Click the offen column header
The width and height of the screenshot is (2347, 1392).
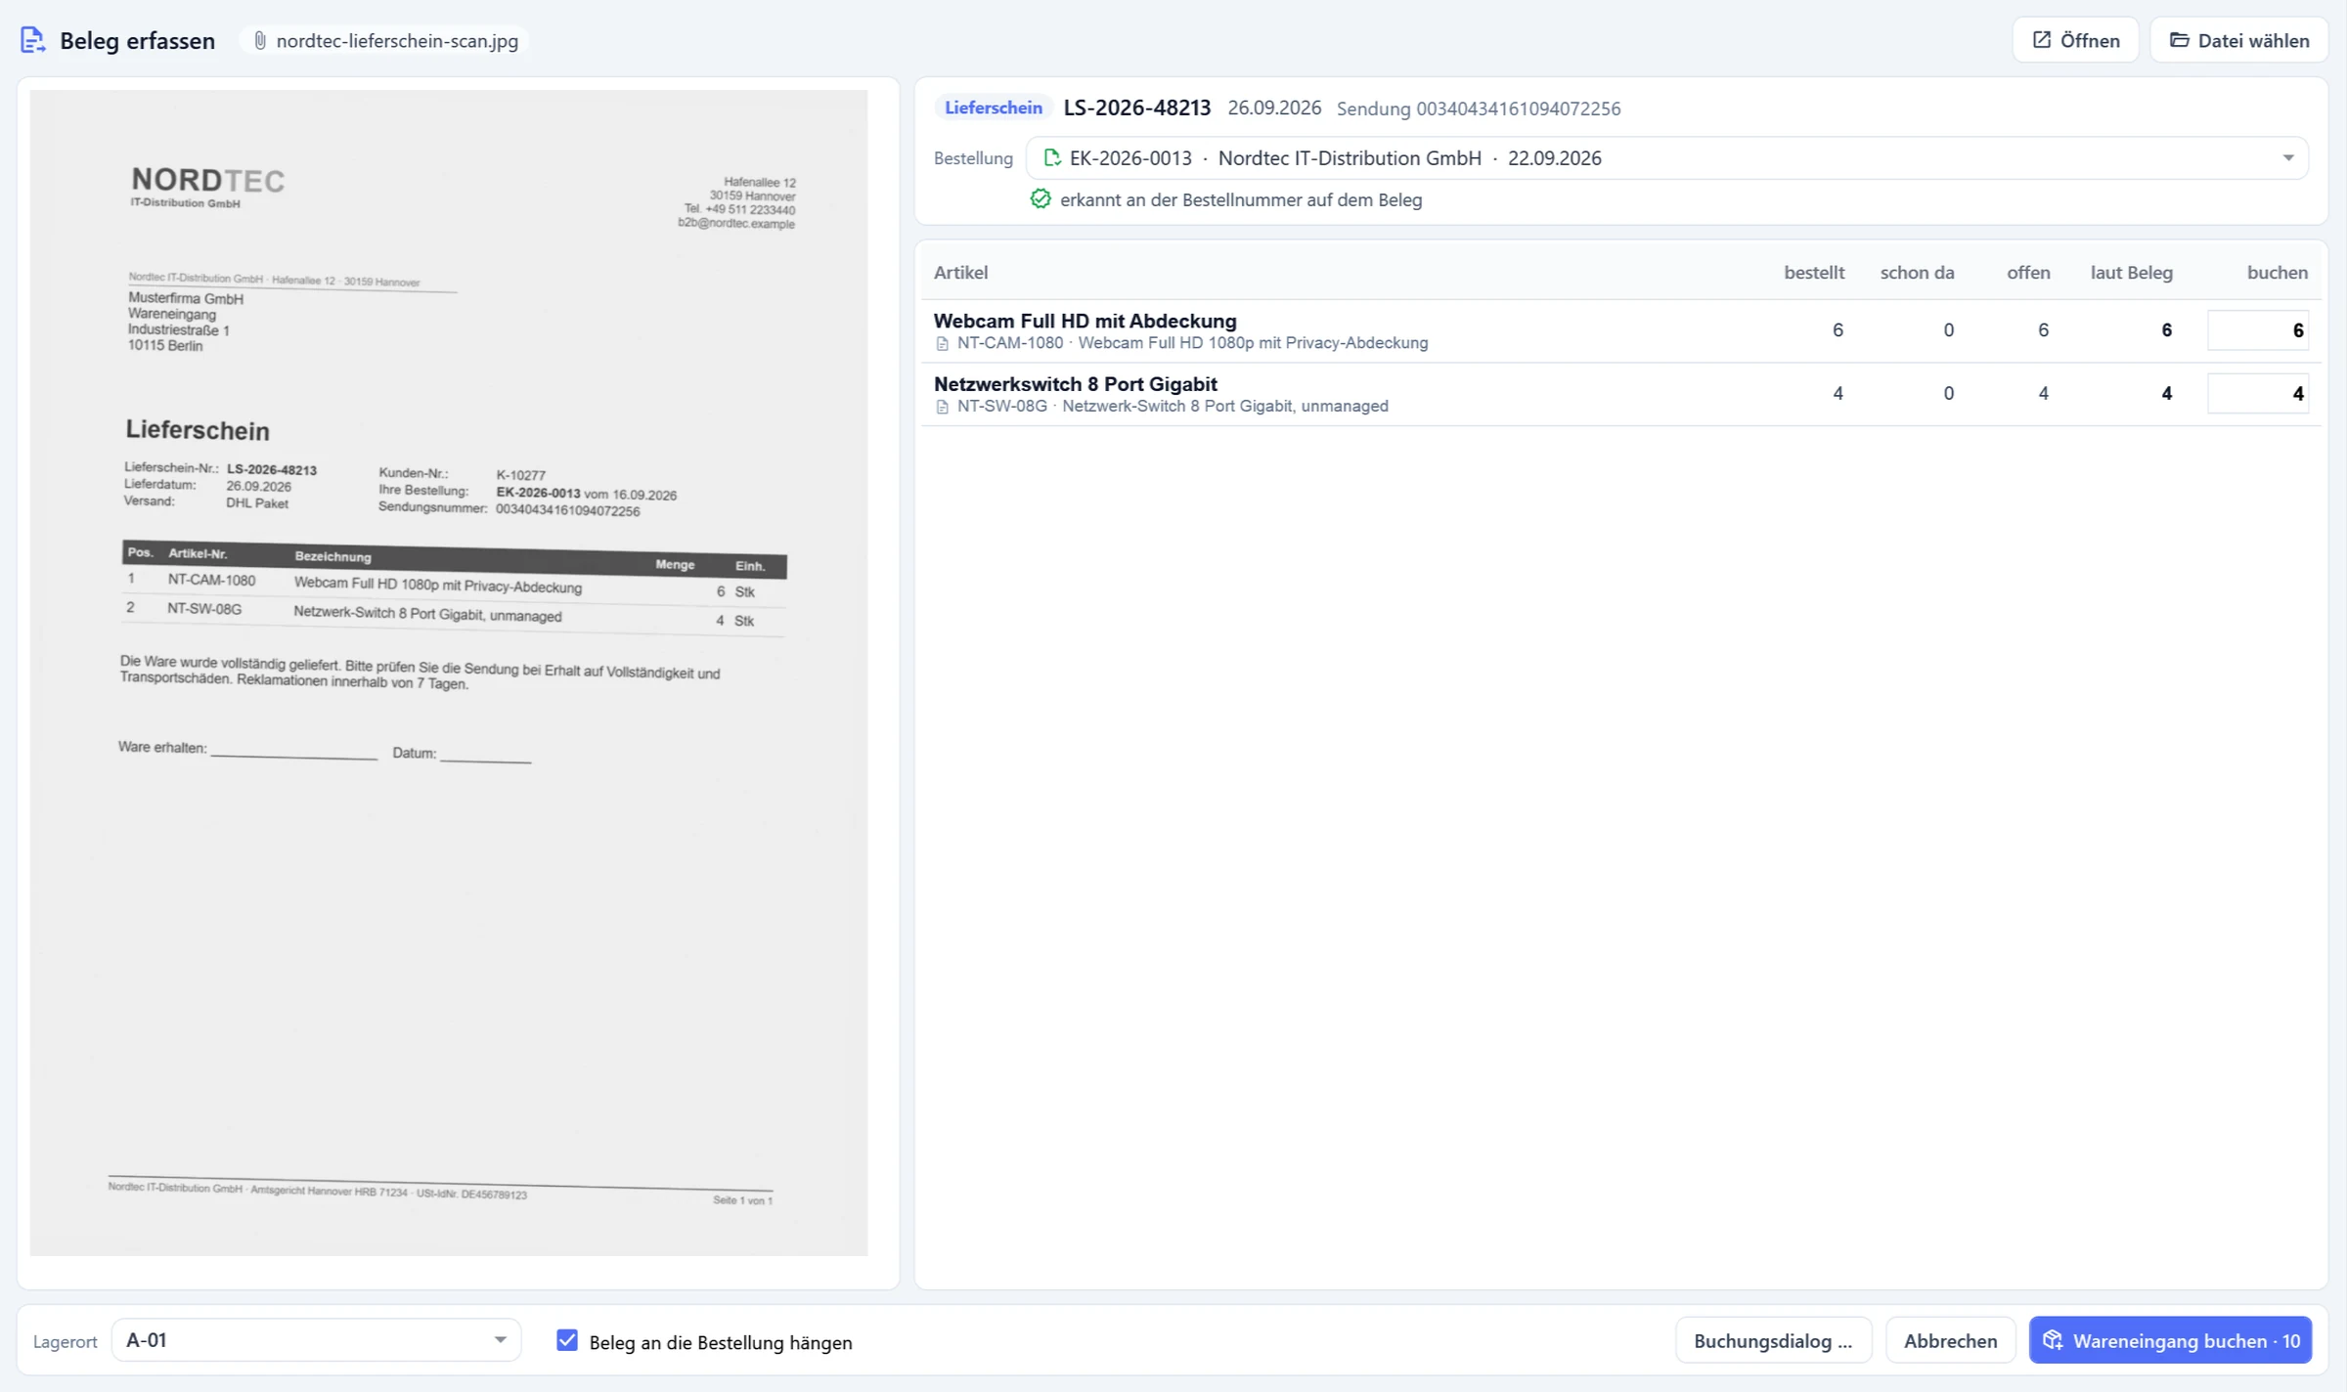(x=2028, y=273)
